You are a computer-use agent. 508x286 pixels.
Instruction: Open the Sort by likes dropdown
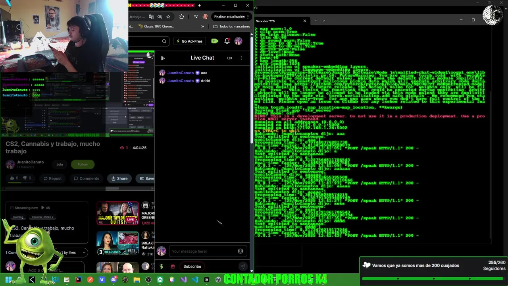(x=71, y=252)
